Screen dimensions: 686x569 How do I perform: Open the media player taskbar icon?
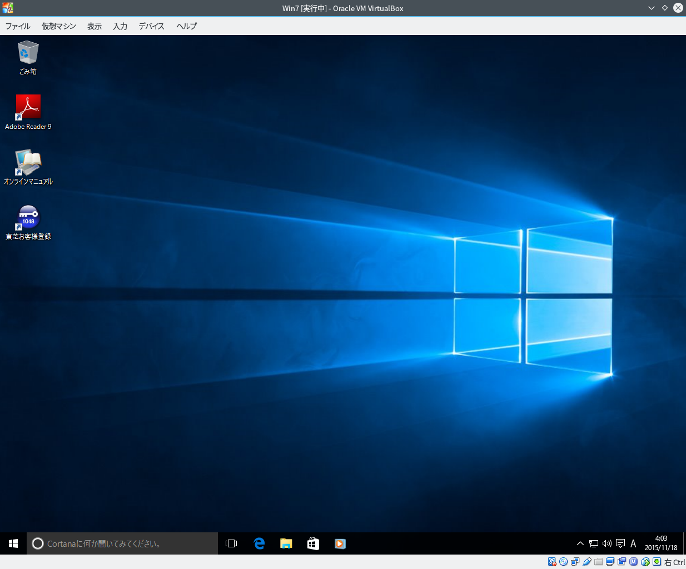(x=340, y=543)
